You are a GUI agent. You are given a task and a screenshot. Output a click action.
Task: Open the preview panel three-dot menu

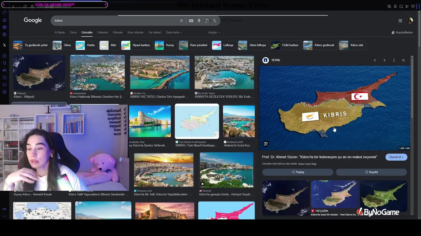click(394, 60)
